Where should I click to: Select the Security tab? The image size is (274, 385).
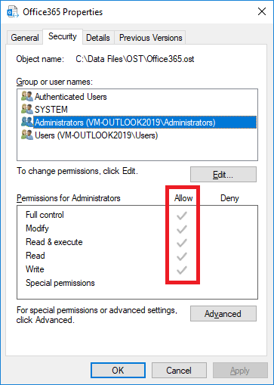[x=63, y=37]
